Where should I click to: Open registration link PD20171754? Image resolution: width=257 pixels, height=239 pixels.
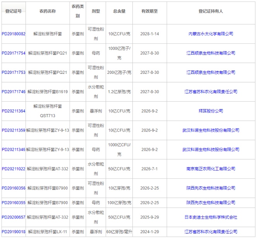tap(14, 53)
